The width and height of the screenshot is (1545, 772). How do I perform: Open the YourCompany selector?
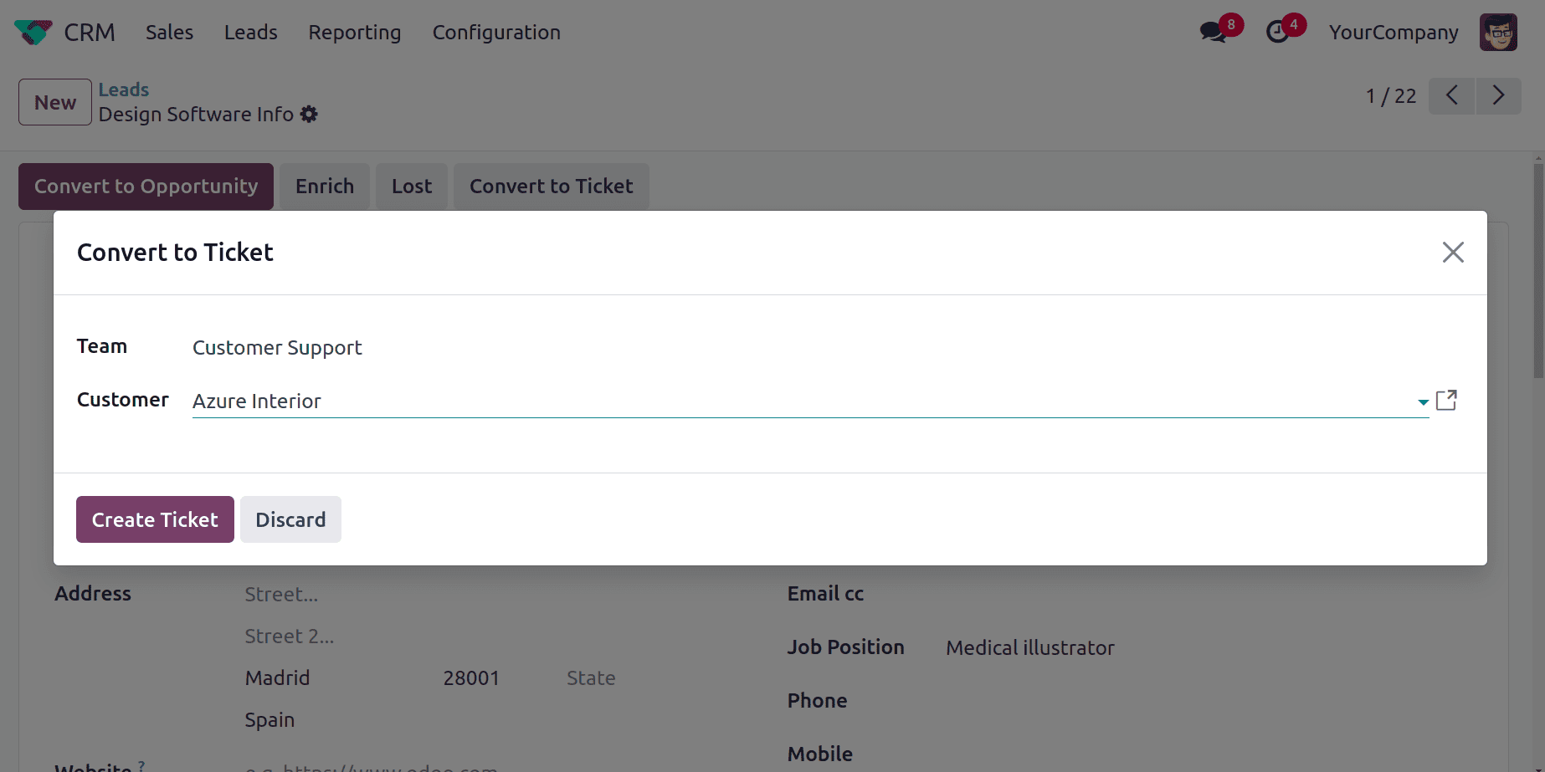pyautogui.click(x=1393, y=32)
